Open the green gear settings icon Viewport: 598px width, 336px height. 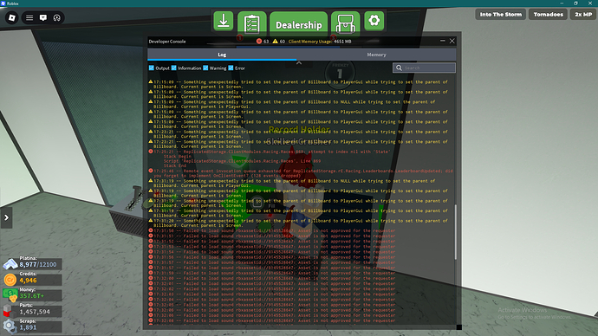pos(374,21)
